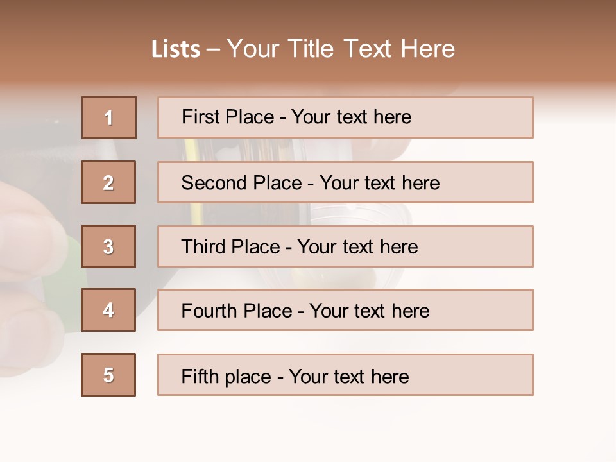Click 'Your text here' in Third Place row
This screenshot has width=616, height=462.
pyautogui.click(x=357, y=247)
